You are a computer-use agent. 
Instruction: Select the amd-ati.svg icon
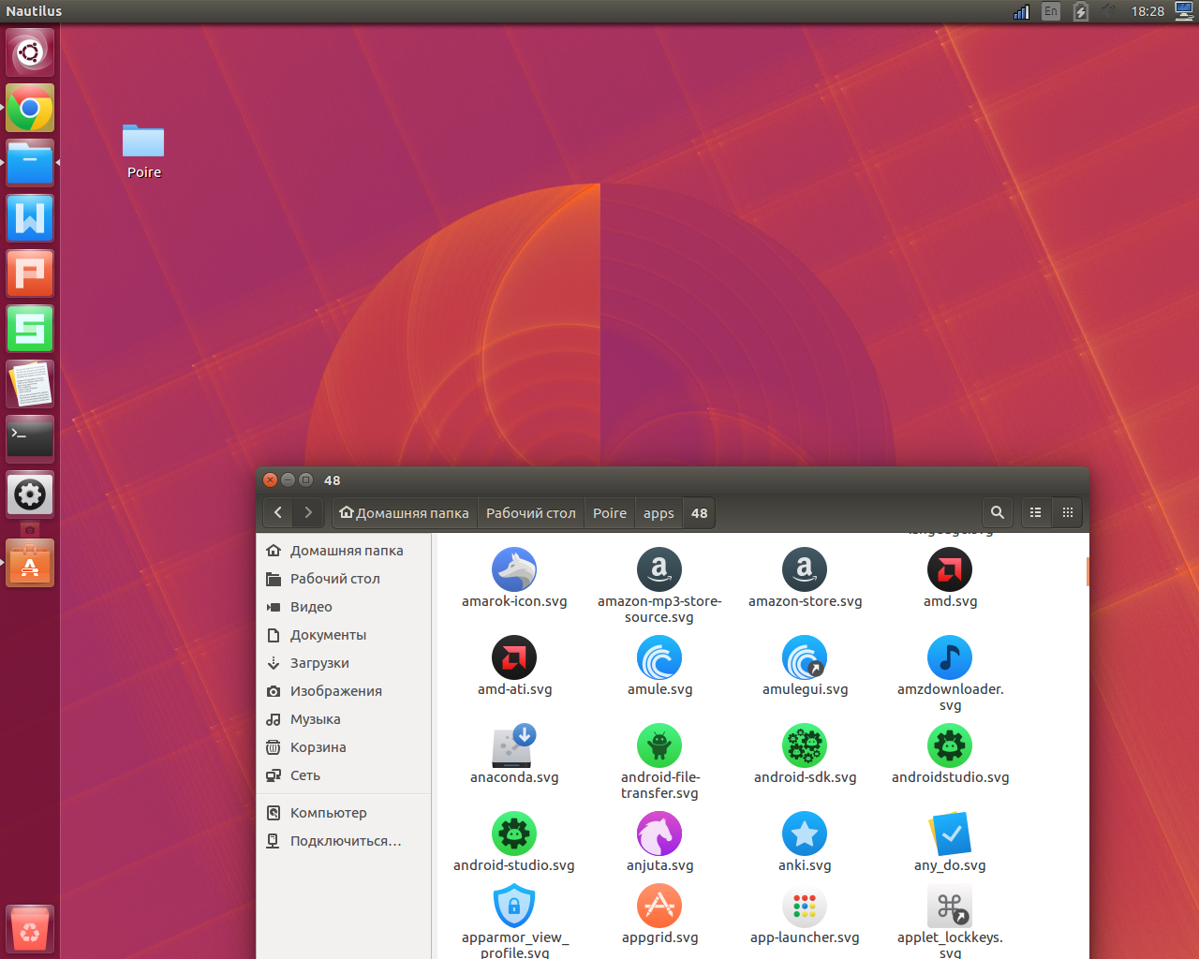pos(514,657)
